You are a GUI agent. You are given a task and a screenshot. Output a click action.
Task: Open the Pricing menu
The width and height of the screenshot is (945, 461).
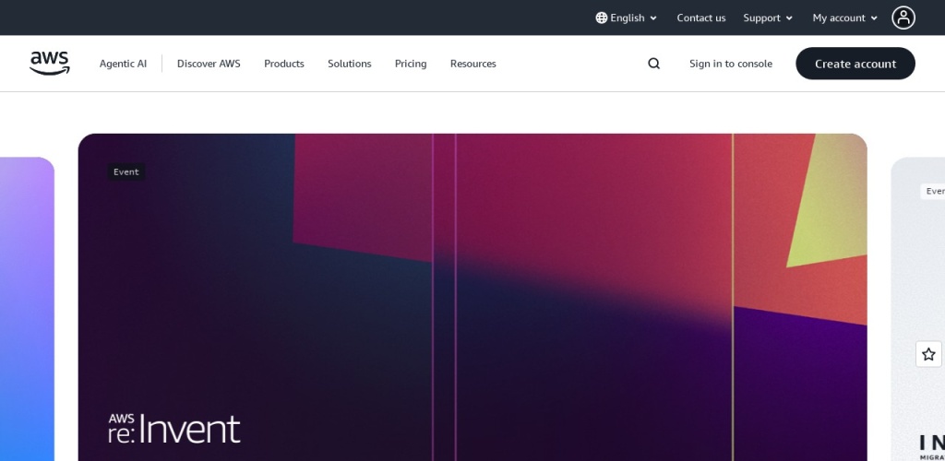[411, 64]
